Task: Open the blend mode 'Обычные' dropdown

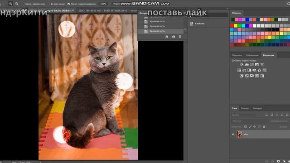Action: 250,121
